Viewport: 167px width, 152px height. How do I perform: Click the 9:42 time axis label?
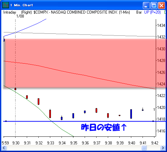(155, 143)
